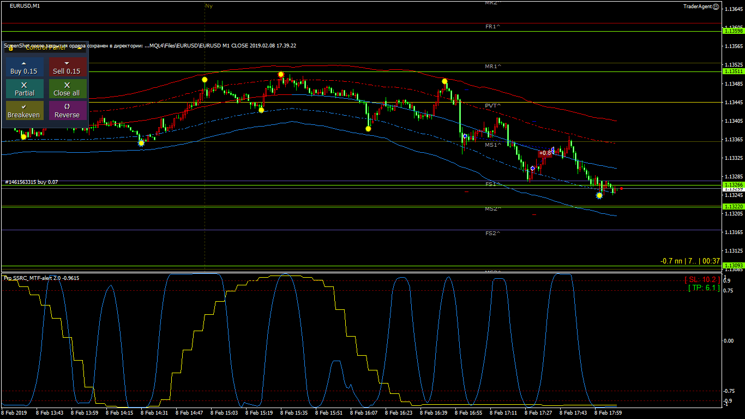Click the PVT^ pivot label
The width and height of the screenshot is (745, 419).
493,106
